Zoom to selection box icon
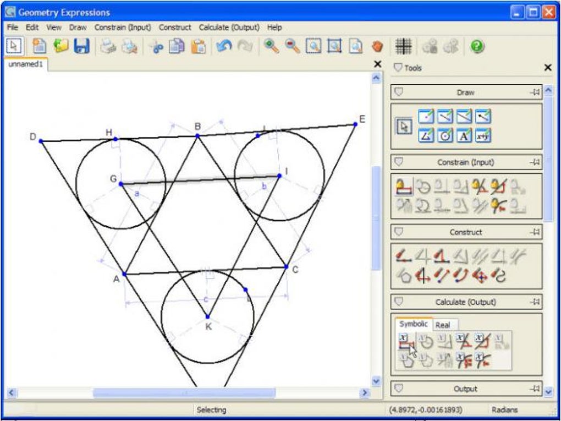Screen dimensions: 561x421 [313, 46]
